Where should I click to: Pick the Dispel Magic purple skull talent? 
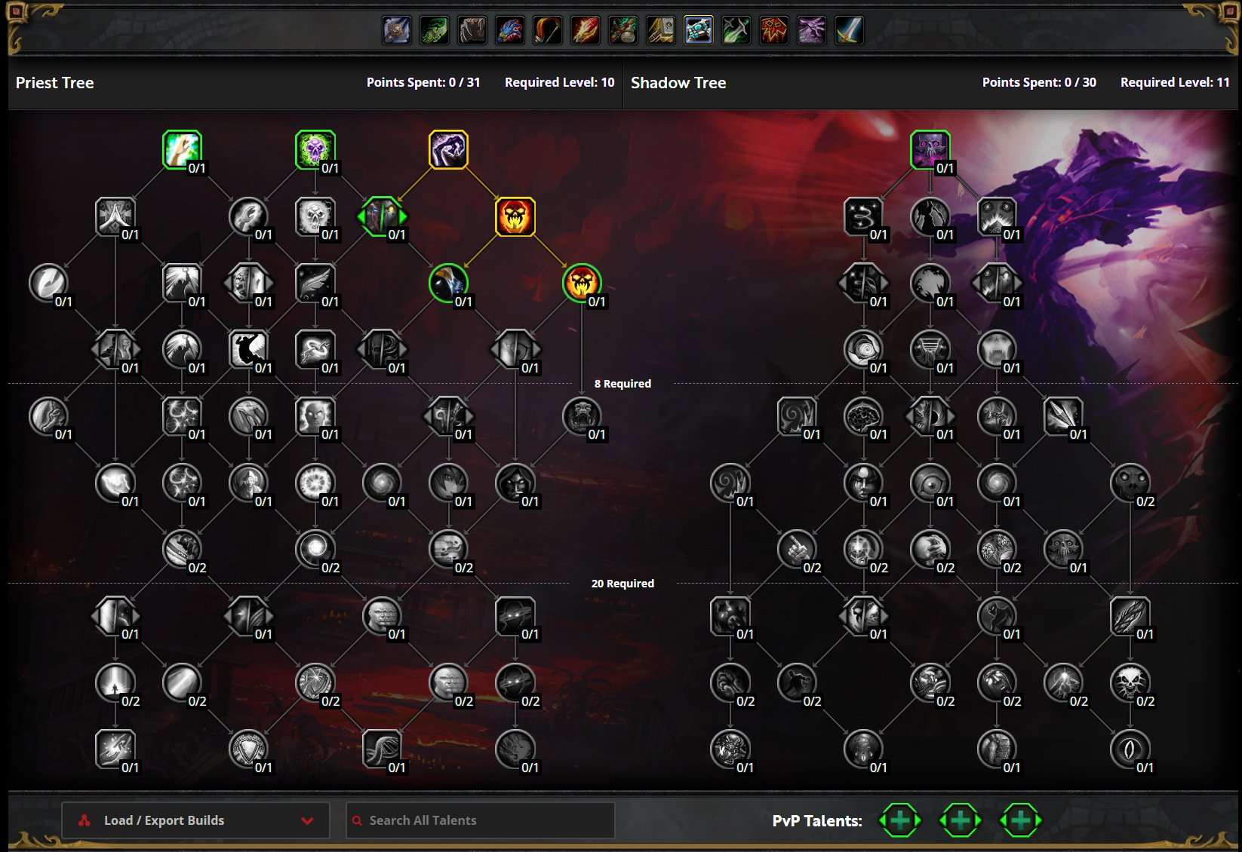tap(315, 149)
